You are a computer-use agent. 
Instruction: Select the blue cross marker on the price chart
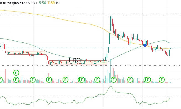(145, 45)
